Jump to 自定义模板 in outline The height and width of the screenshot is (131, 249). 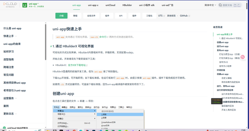click(x=227, y=78)
